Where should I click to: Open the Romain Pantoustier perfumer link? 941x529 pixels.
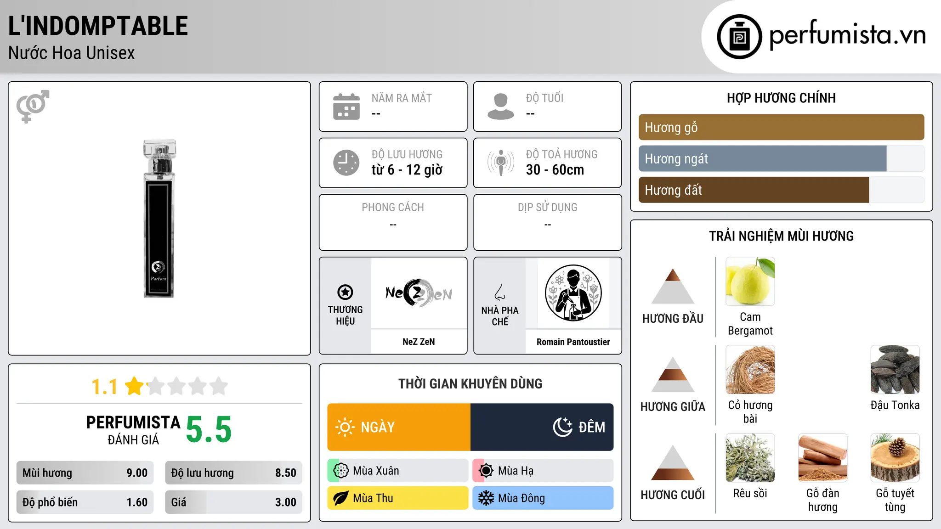(573, 342)
